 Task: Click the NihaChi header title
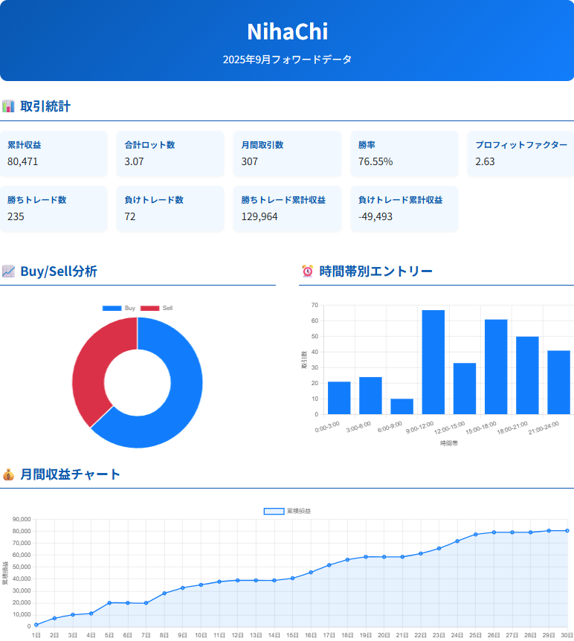tap(287, 32)
